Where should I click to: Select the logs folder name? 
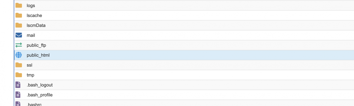(31, 6)
